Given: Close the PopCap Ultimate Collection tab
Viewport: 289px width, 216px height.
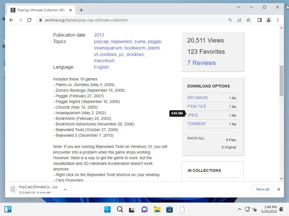Looking at the screenshot, I should pyautogui.click(x=70, y=10).
